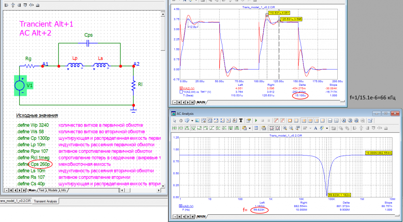Open dropdown arrow beside third AC toolbar icon
The height and width of the screenshot is (222, 403).
click(193, 120)
